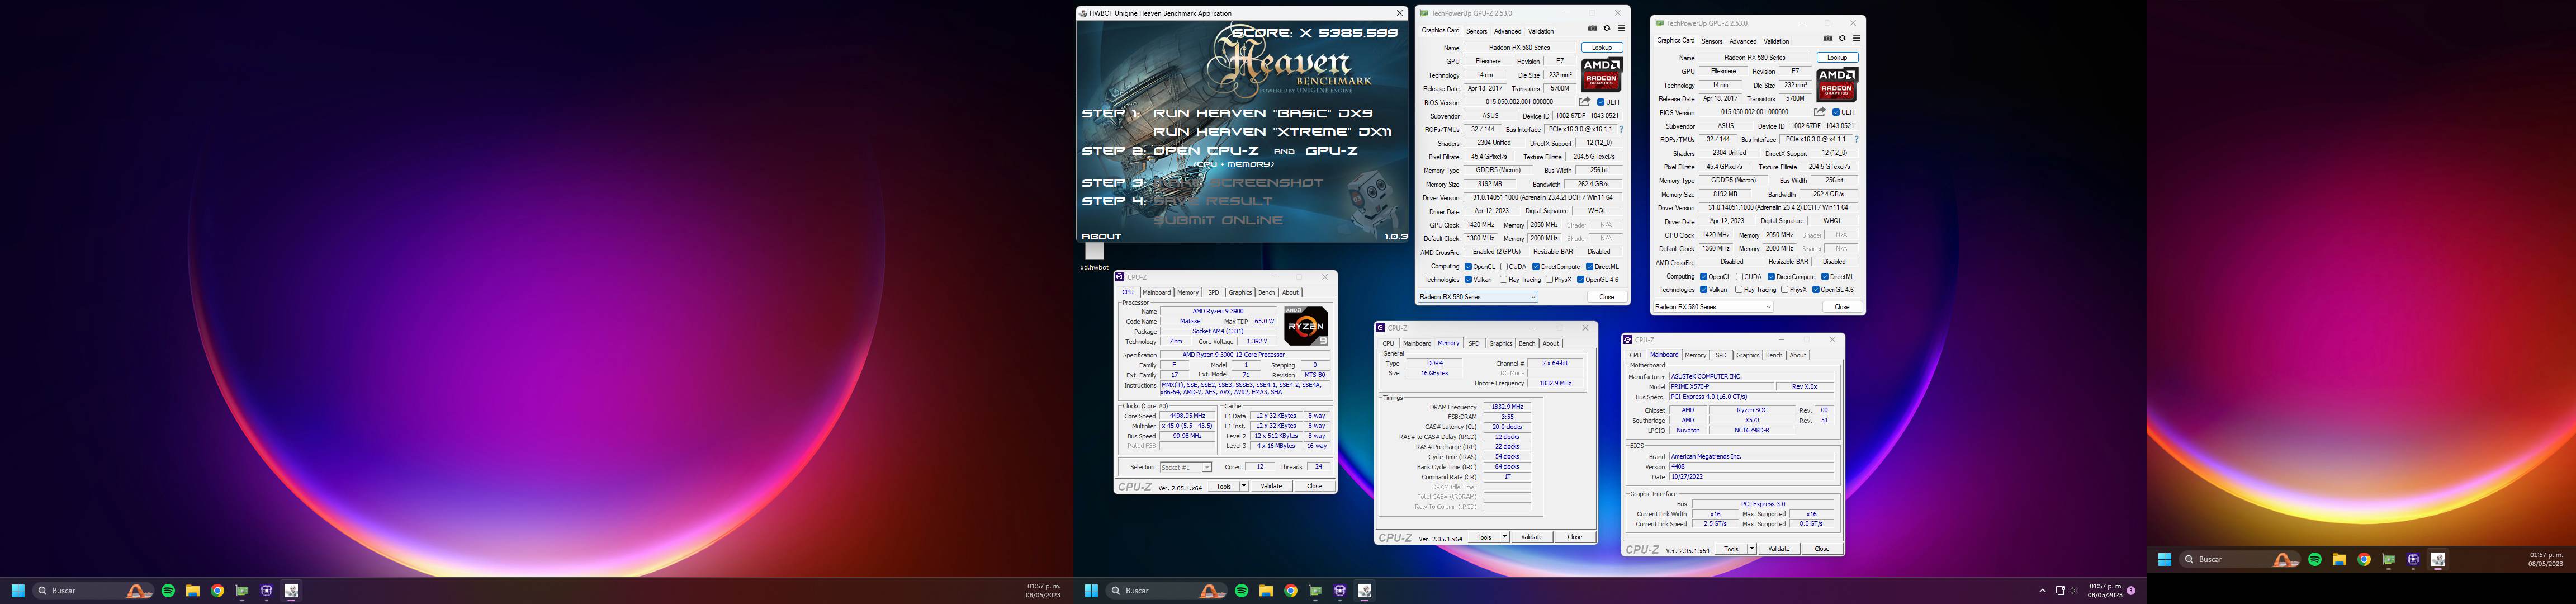Toggle UEFI checkbox in CrossFire-Enabled GPU-Z
The image size is (2576, 604).
coord(1601,102)
